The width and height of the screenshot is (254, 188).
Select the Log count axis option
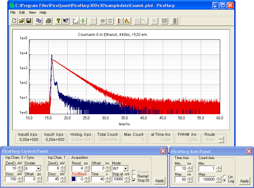(225, 181)
